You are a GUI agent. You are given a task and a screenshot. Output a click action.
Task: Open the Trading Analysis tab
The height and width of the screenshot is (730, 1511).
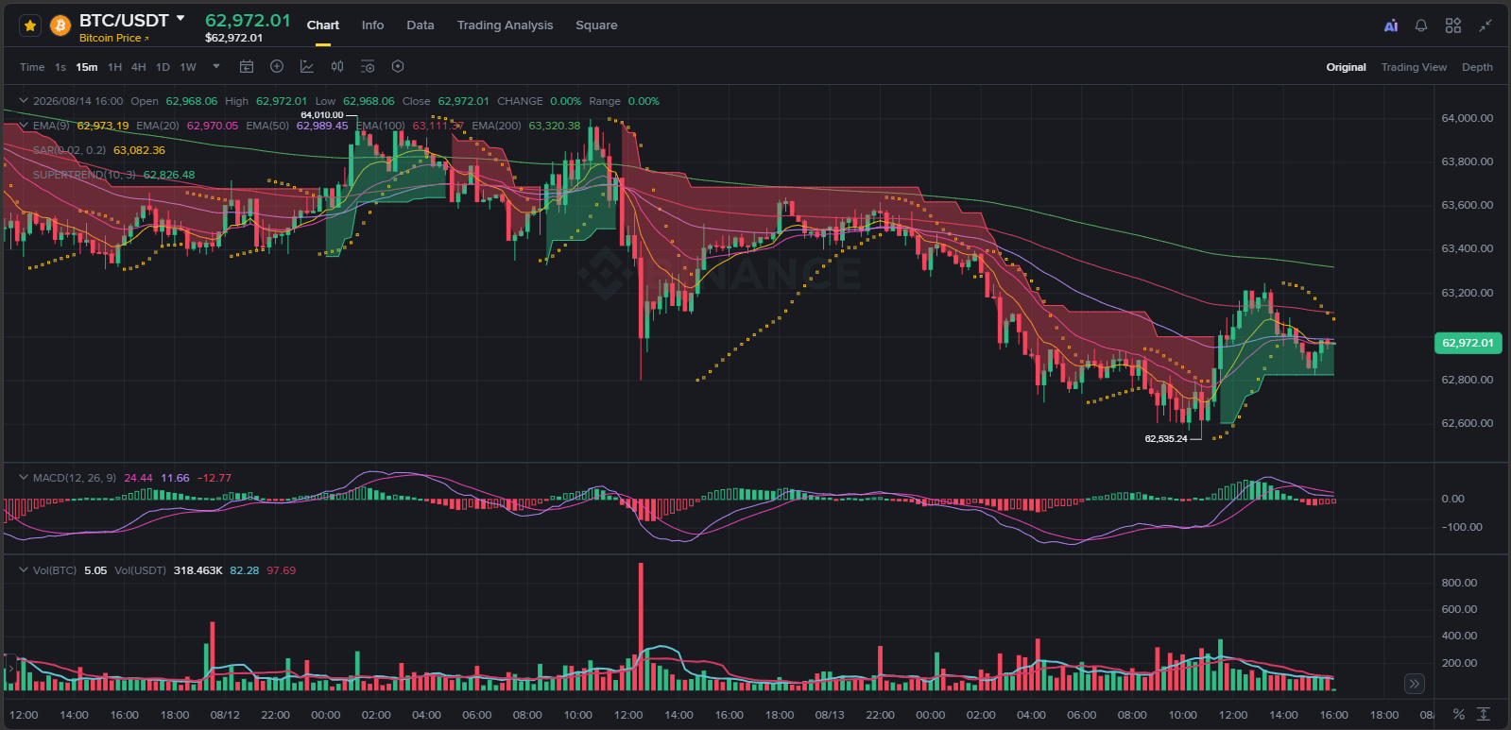click(505, 25)
